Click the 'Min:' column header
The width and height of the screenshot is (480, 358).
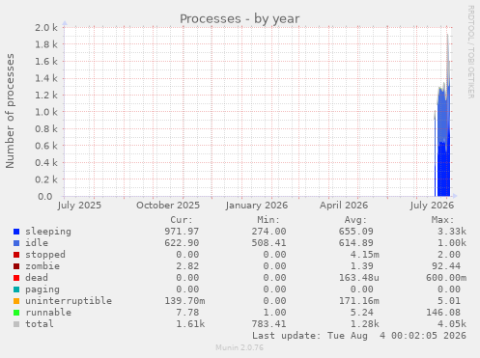[268, 220]
